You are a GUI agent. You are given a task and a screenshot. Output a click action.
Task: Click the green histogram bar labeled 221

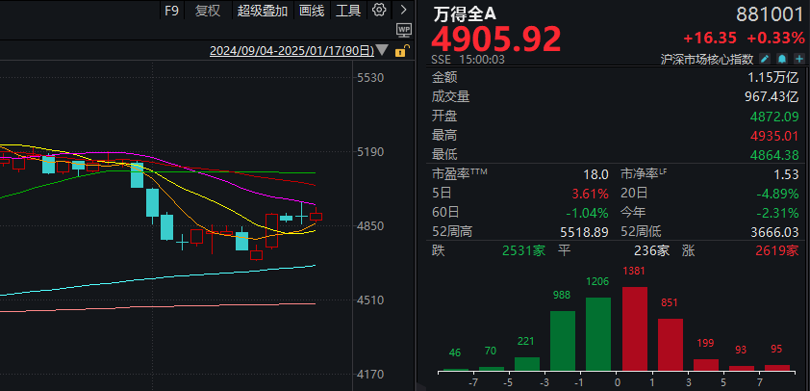[527, 364]
